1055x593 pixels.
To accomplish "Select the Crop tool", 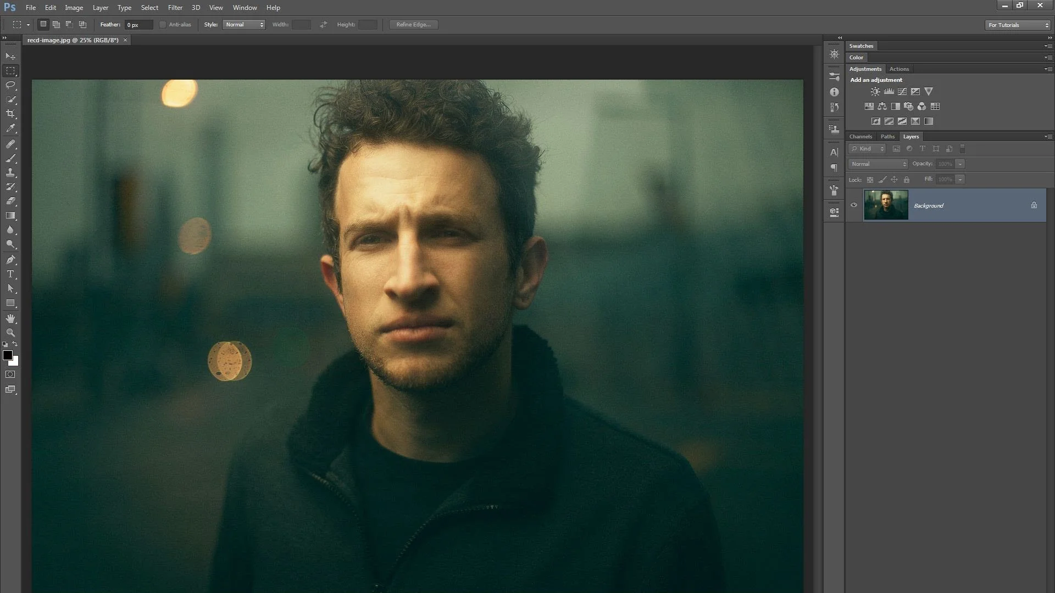I will point(10,114).
